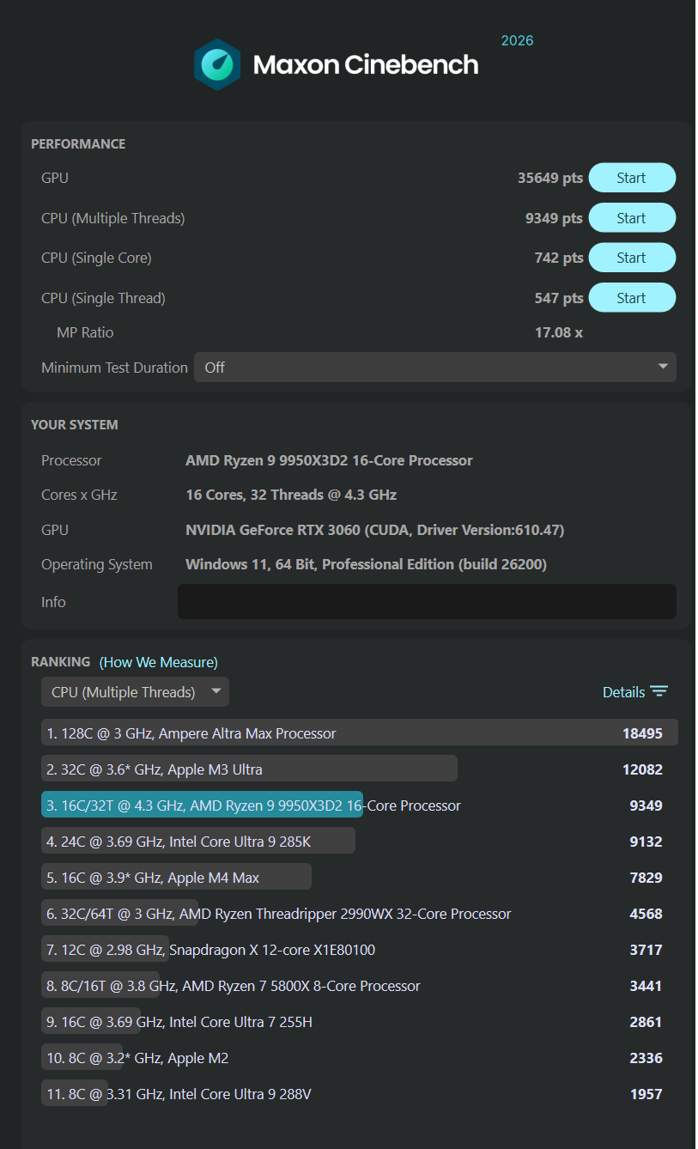Select the Apple M3 Ultra ranking row

tap(359, 769)
